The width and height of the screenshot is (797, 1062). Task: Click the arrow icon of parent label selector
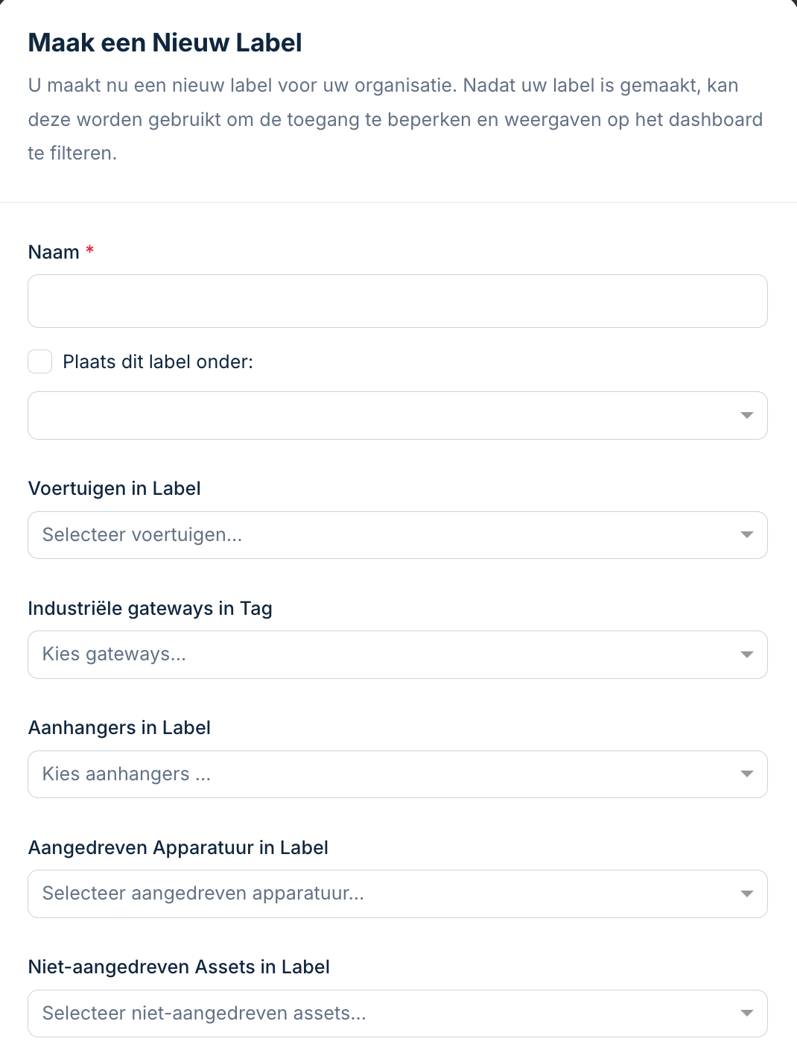click(747, 415)
